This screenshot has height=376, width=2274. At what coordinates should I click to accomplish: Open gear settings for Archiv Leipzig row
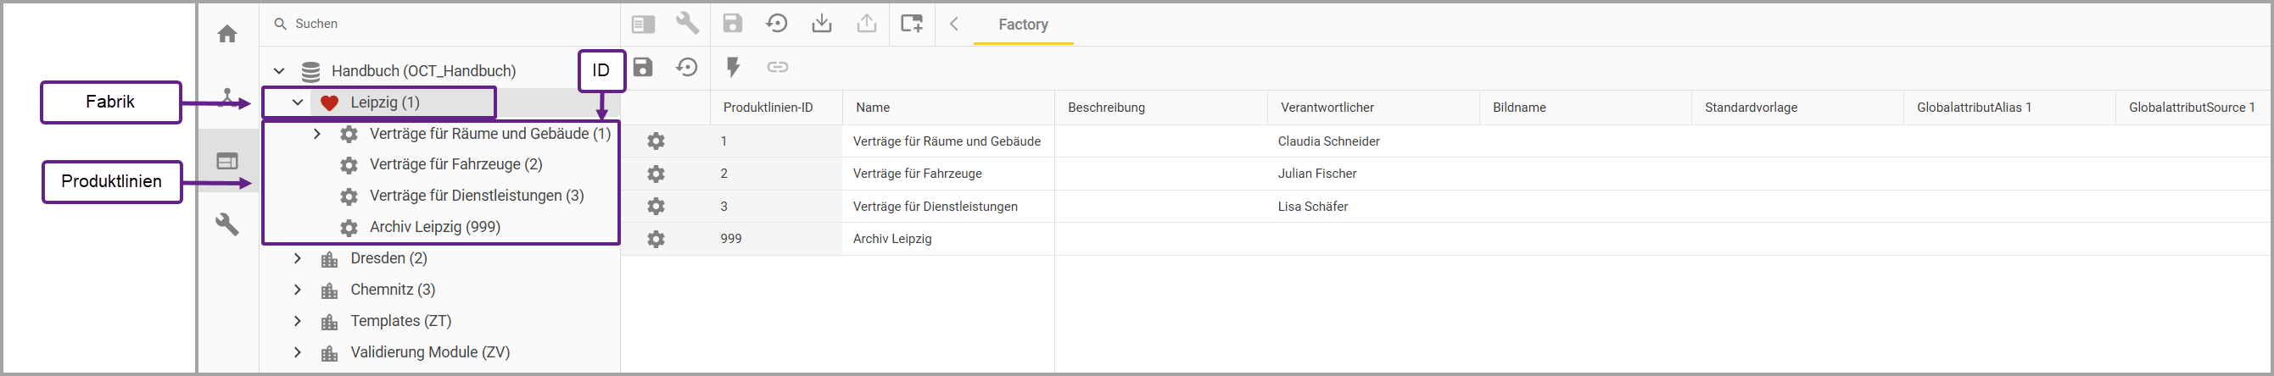(656, 239)
